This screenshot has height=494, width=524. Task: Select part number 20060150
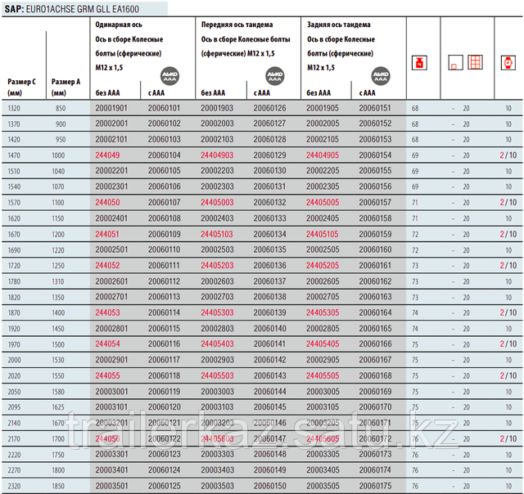pyautogui.click(x=269, y=486)
